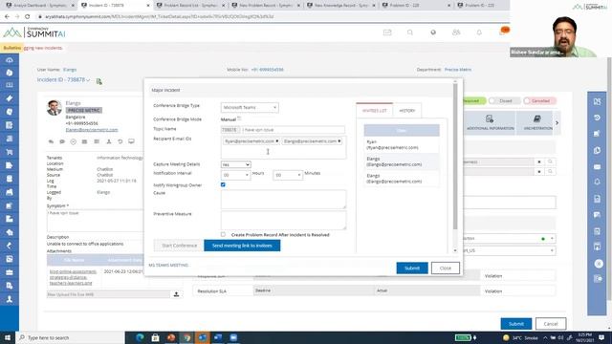Open Microsoft Edge from the taskbar

click(x=140, y=337)
